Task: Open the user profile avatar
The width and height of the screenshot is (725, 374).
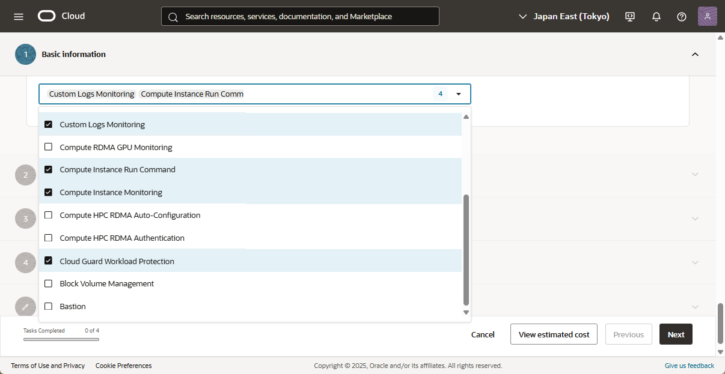Action: tap(707, 16)
